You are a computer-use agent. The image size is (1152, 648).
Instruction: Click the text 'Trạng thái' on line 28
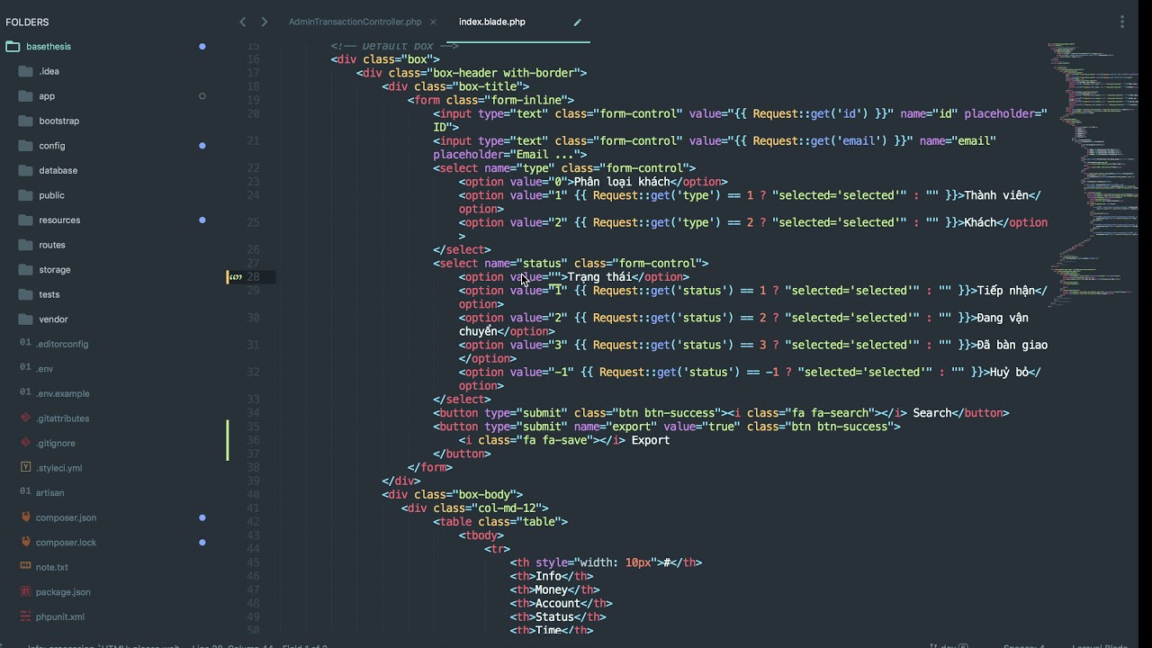click(x=599, y=277)
